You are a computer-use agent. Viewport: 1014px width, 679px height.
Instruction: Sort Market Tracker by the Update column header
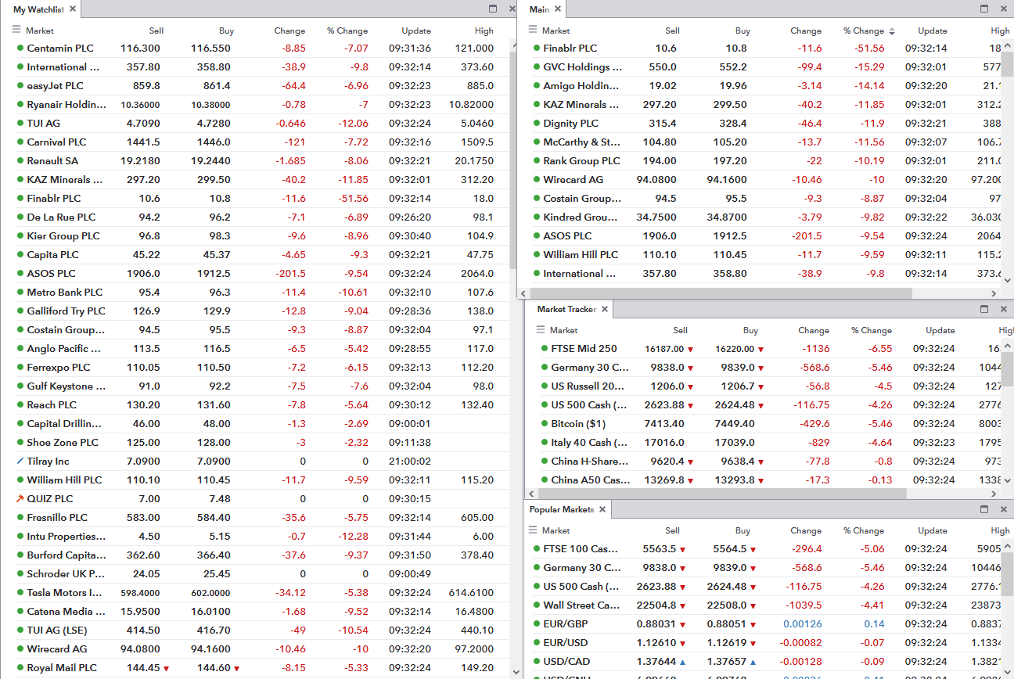pos(940,331)
